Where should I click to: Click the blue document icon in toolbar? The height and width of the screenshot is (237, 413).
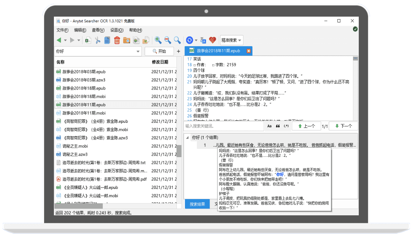click(107, 40)
